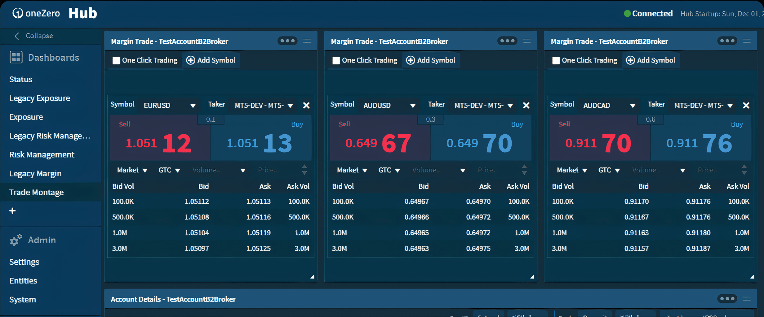Add Symbol in the EURUSD panel
Screen dimensions: 764x317
[211, 60]
